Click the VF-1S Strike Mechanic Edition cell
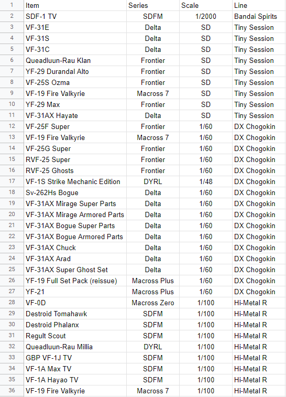The width and height of the screenshot is (286, 397). (x=75, y=181)
